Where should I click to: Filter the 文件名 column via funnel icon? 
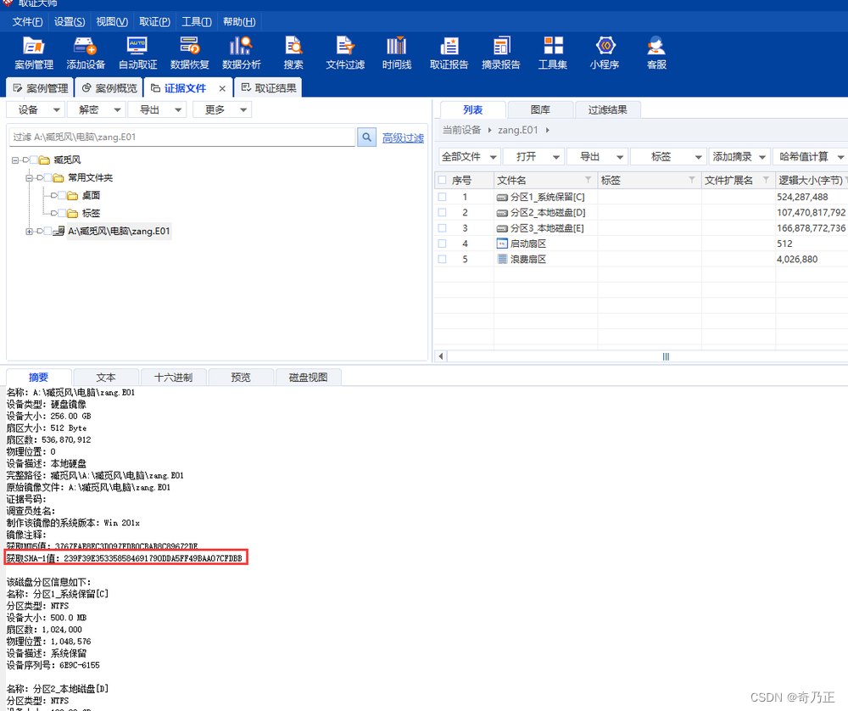(x=588, y=180)
